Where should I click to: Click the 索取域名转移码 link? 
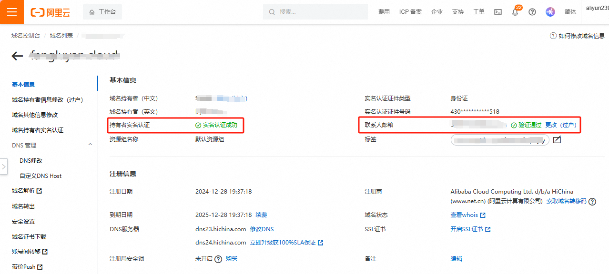(566, 201)
